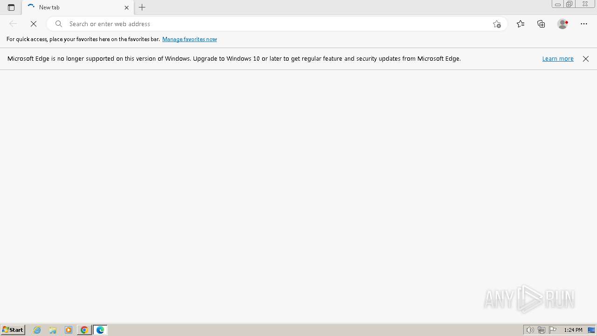Click the search magnifier icon in address bar
The height and width of the screenshot is (336, 597).
pyautogui.click(x=59, y=24)
